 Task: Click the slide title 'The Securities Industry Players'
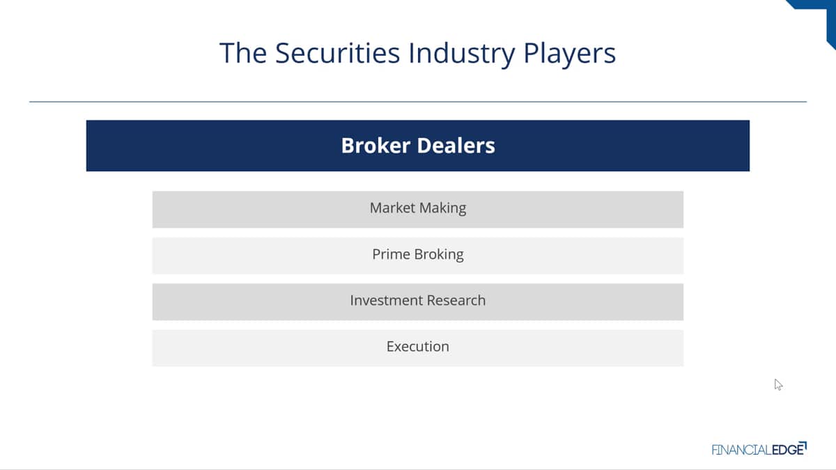click(418, 54)
